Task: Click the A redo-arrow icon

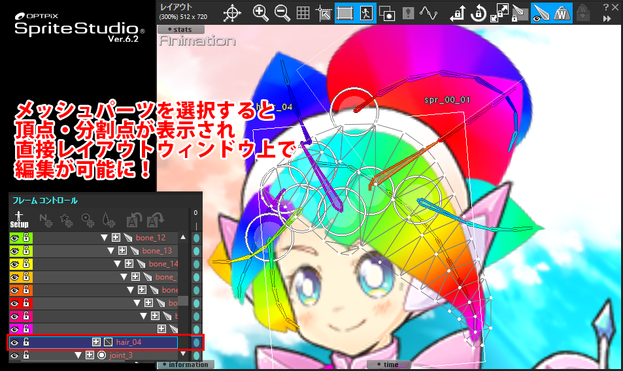Action: (x=155, y=220)
